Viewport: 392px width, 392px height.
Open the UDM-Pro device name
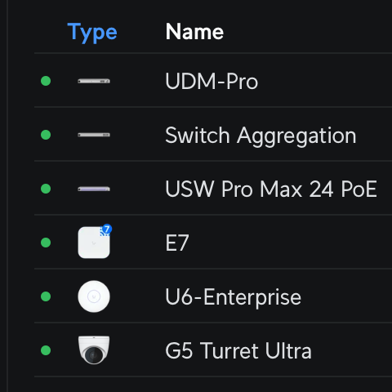212,81
